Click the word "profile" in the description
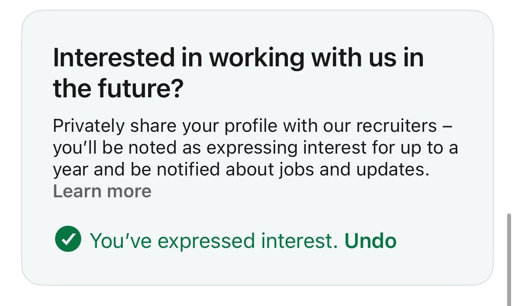The height and width of the screenshot is (306, 515). (251, 126)
